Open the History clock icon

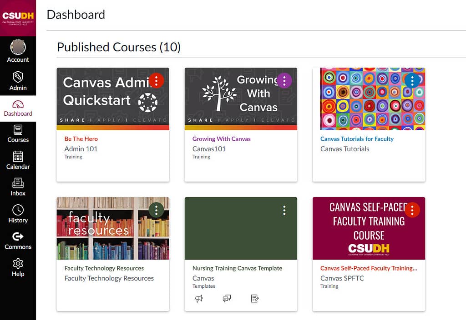pos(18,210)
